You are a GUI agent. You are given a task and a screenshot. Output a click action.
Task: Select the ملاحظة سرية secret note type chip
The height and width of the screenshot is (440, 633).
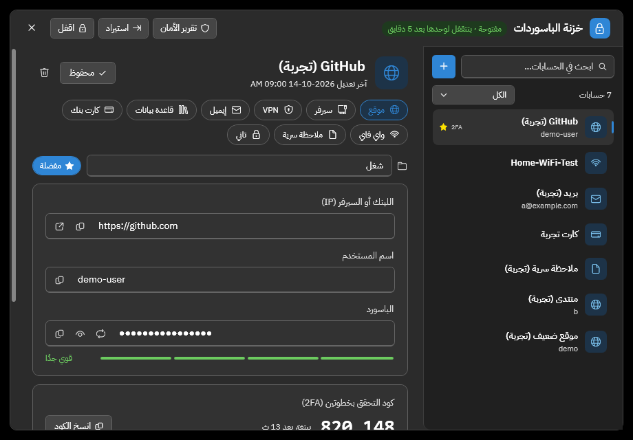pos(310,135)
